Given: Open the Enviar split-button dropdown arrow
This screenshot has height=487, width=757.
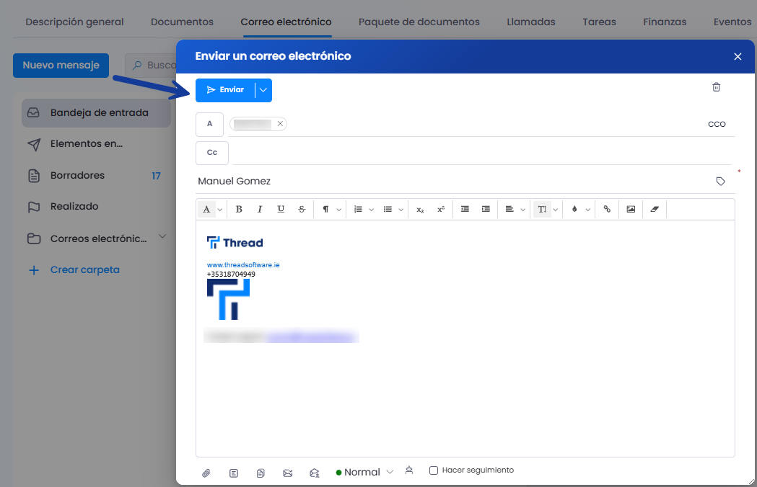Looking at the screenshot, I should click(x=263, y=90).
